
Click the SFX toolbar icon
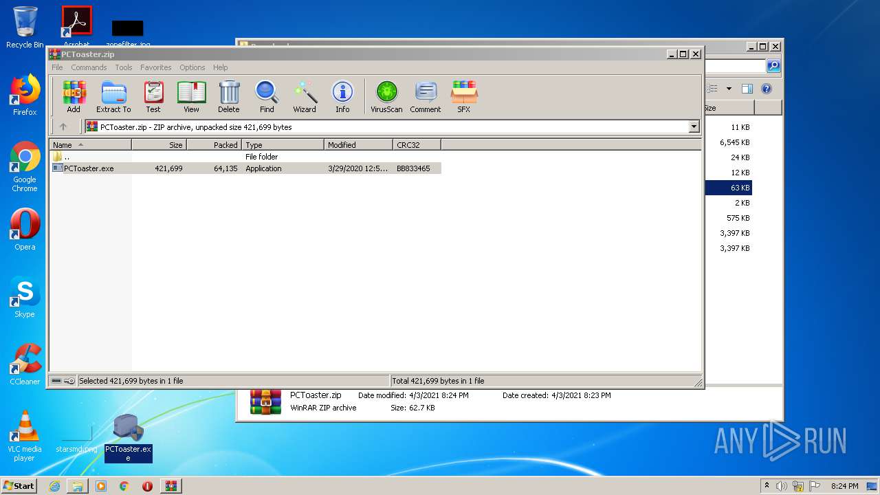pos(464,97)
